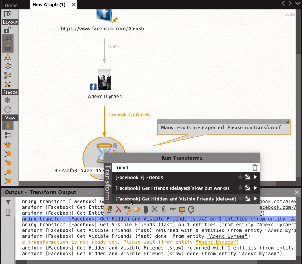Image resolution: width=302 pixels, height=264 pixels.
Task: Run Get Hidden and Visible Friends play arrow
Action: [x=255, y=198]
